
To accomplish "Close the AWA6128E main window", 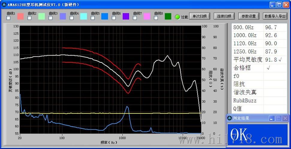I will [x=286, y=5].
